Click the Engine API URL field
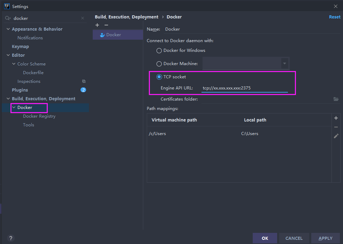Image resolution: width=343 pixels, height=244 pixels. pos(245,88)
